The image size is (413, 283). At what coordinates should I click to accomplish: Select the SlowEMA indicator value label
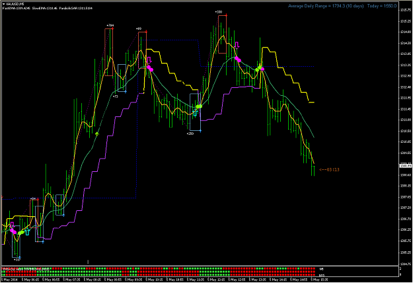(x=45, y=8)
